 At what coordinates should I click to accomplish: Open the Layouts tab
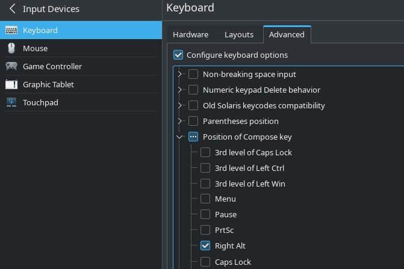click(x=238, y=34)
